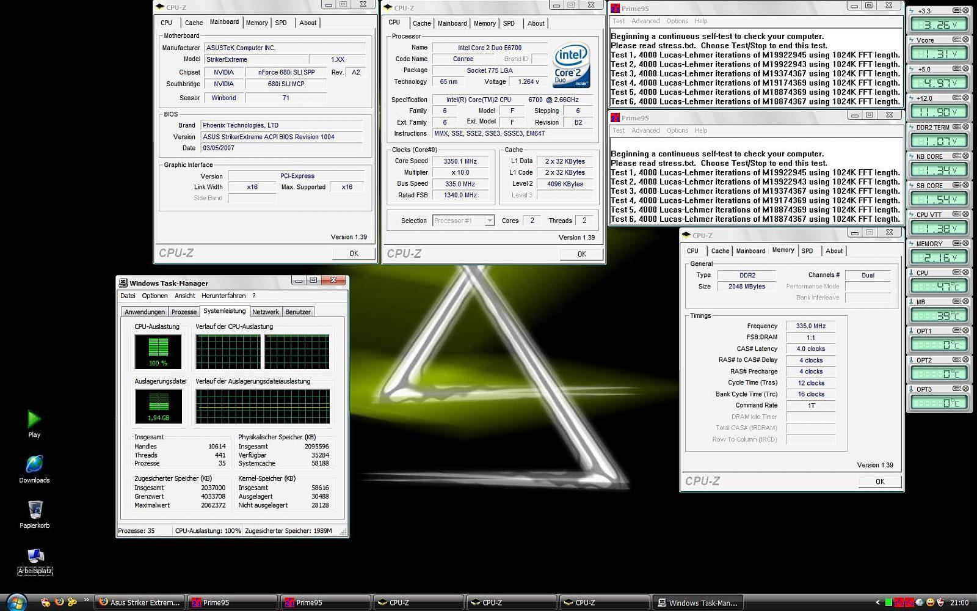
Task: Open Memory tab in the processor CPU-Z window
Action: coord(485,23)
